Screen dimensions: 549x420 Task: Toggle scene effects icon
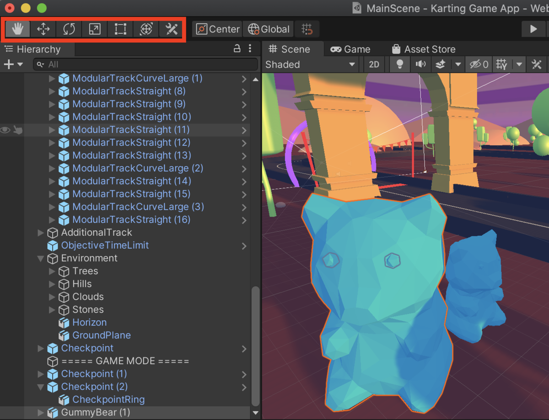pyautogui.click(x=440, y=64)
